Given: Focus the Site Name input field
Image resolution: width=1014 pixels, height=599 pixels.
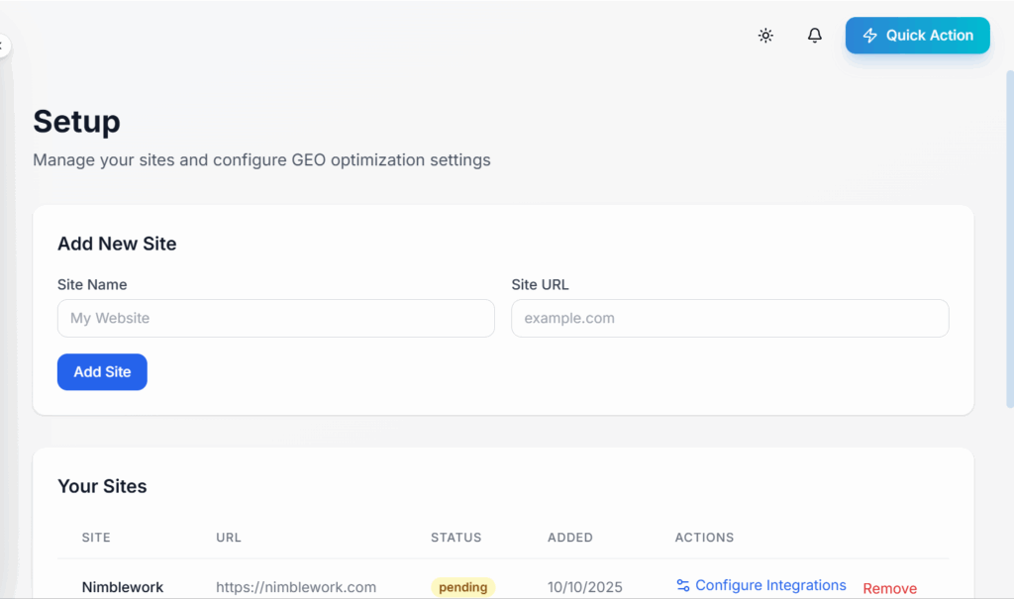Looking at the screenshot, I should [x=275, y=319].
